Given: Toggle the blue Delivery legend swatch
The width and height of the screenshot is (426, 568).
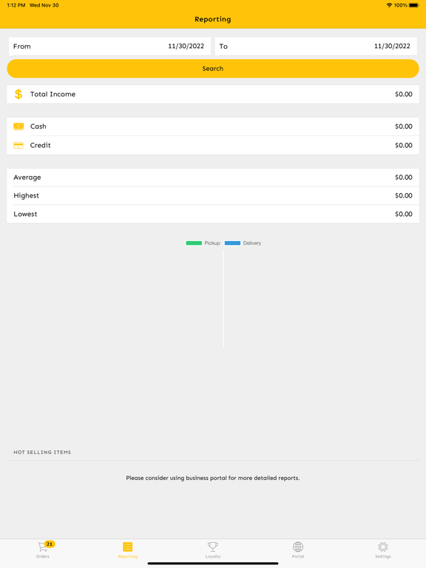Looking at the screenshot, I should pyautogui.click(x=232, y=243).
